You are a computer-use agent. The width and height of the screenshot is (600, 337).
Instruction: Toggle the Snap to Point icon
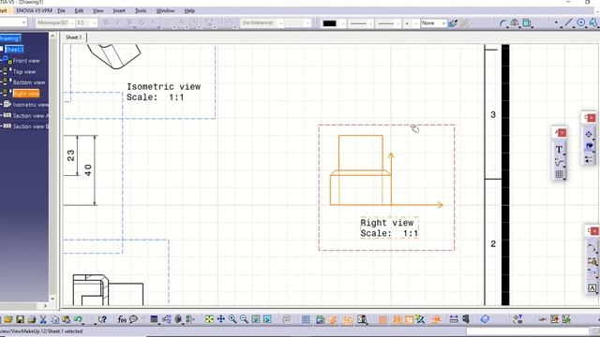[x=383, y=319]
